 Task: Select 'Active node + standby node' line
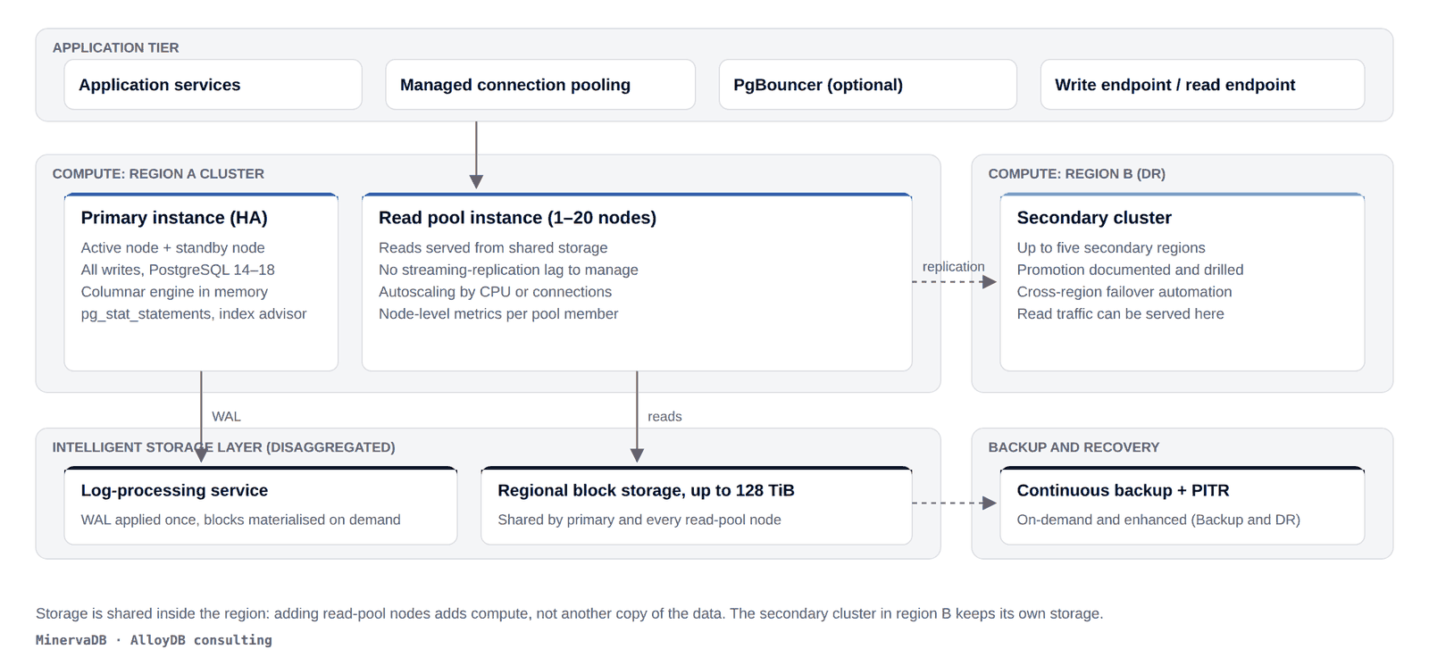(172, 247)
